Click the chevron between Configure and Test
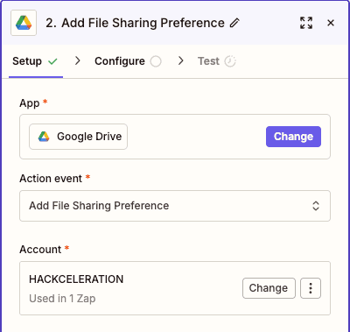The height and width of the screenshot is (332, 350). pos(181,61)
